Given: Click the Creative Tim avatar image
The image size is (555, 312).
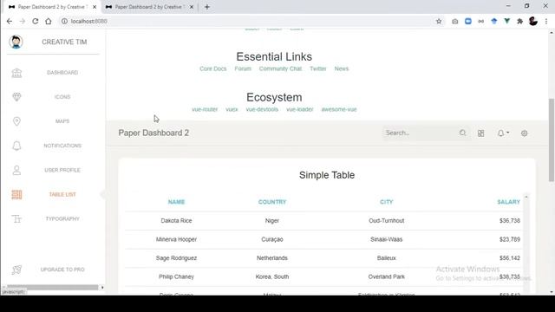Looking at the screenshot, I should [x=16, y=42].
